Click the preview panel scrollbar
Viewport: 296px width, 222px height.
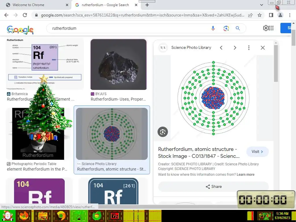[276, 63]
